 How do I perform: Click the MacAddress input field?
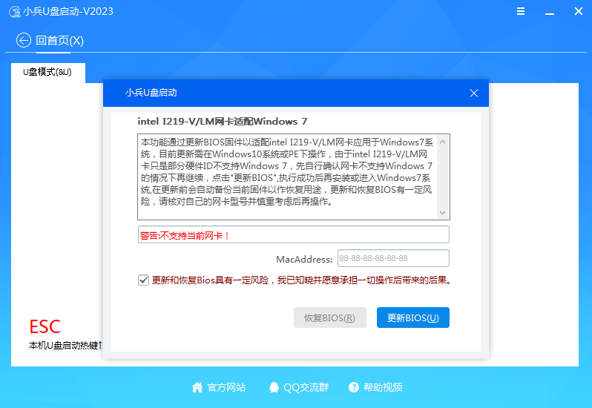click(393, 259)
